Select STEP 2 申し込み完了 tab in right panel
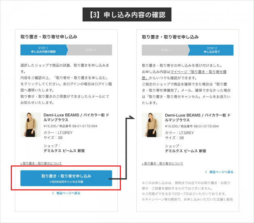The image size is (254, 223). [x=212, y=50]
